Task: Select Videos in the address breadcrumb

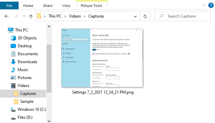Action: click(x=75, y=16)
